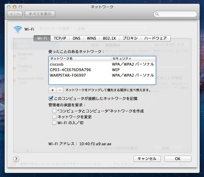Image resolution: width=204 pixels, height=177 pixels.
Task: Click the minus button to remove network
Action: (x=59, y=90)
